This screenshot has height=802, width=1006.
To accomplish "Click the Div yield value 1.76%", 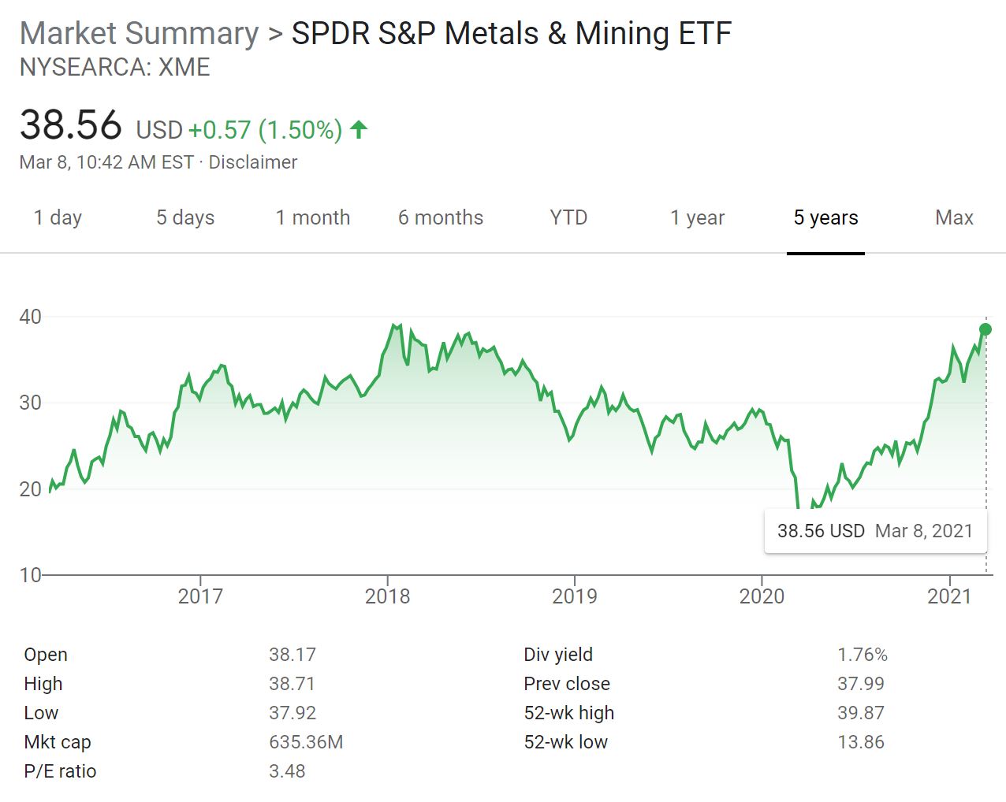I will click(864, 654).
